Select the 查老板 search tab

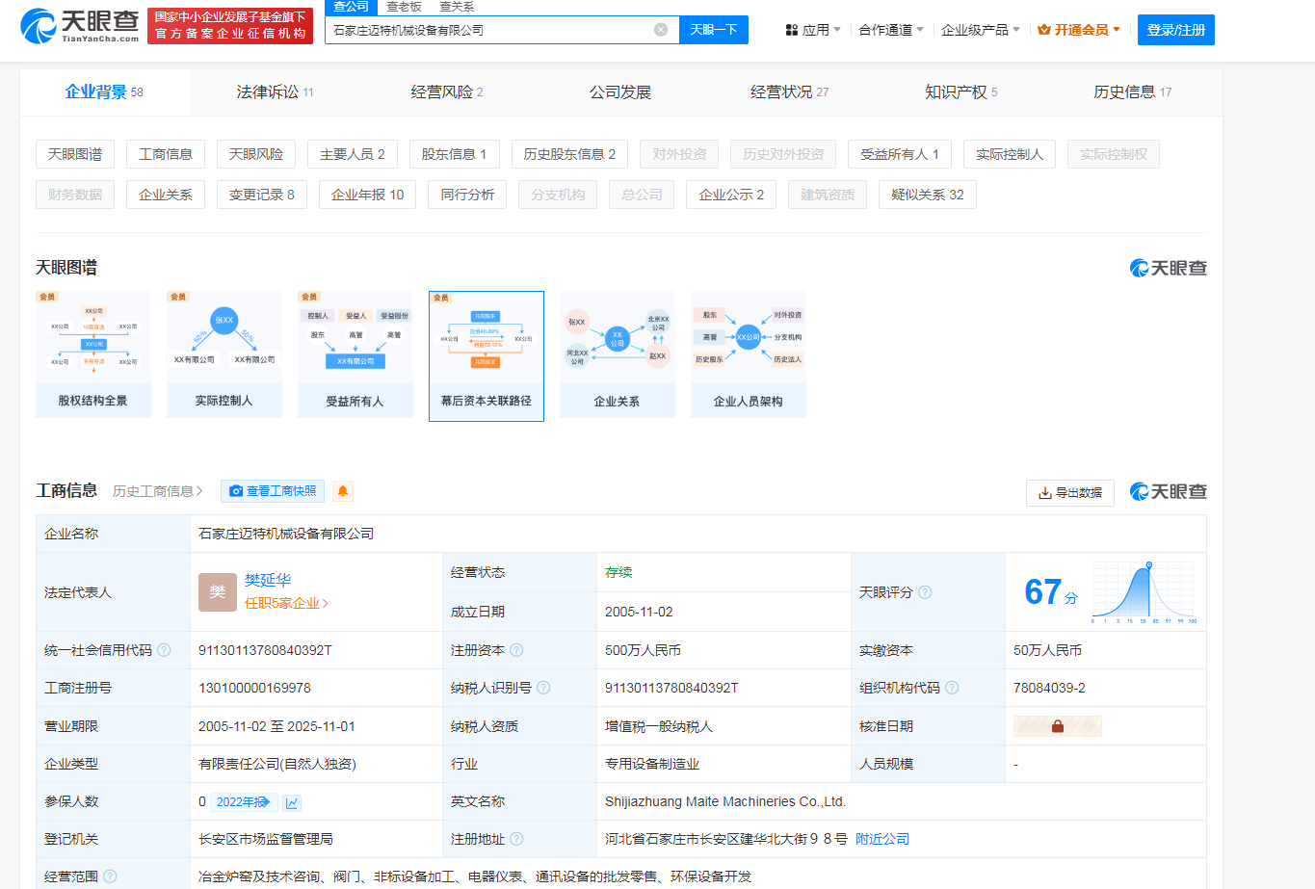pyautogui.click(x=405, y=7)
